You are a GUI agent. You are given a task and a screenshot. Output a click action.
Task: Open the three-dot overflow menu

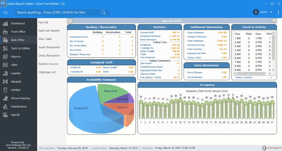(x=278, y=12)
